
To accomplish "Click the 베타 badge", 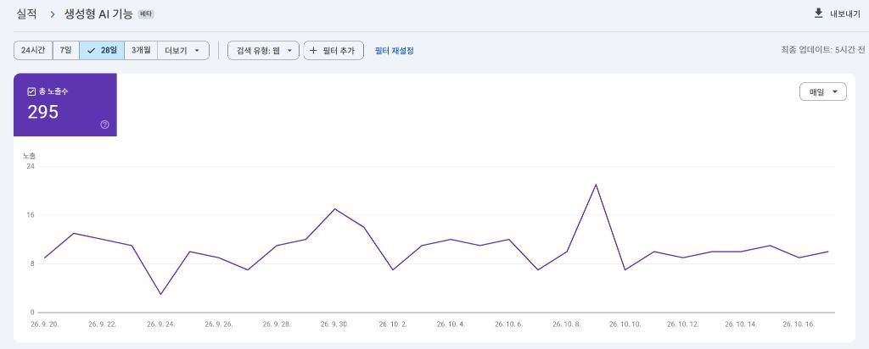I will 146,14.
